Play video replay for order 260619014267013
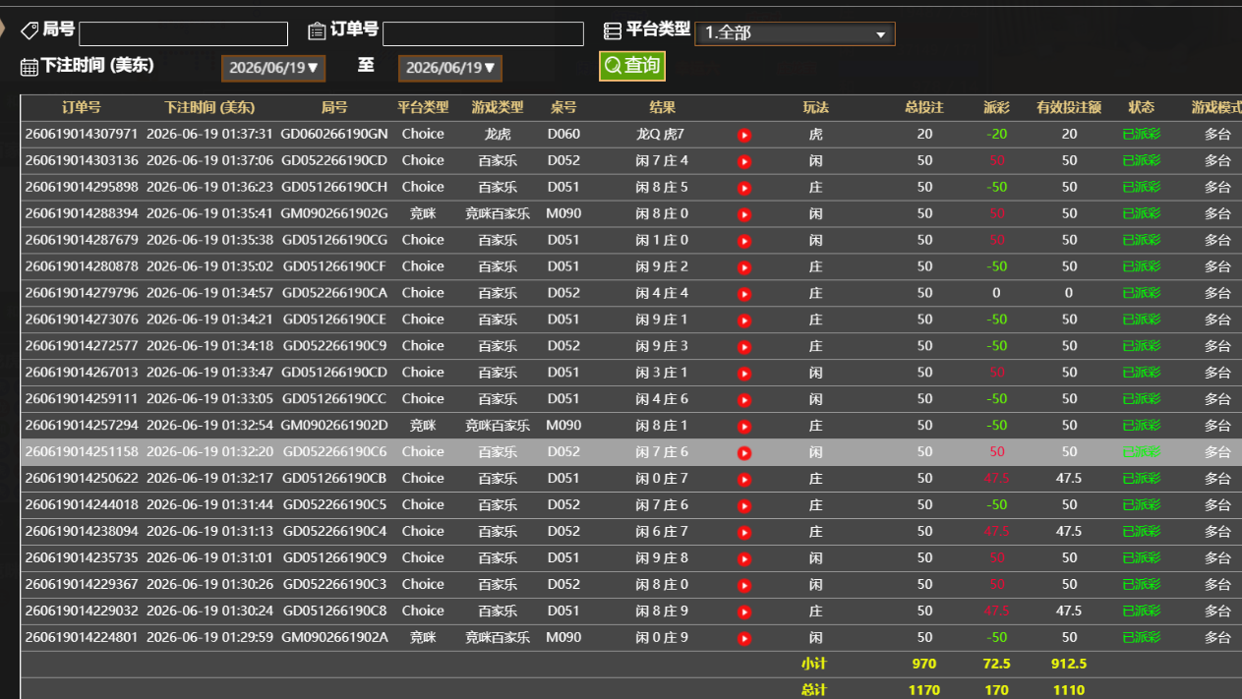The width and height of the screenshot is (1242, 699). tap(744, 374)
